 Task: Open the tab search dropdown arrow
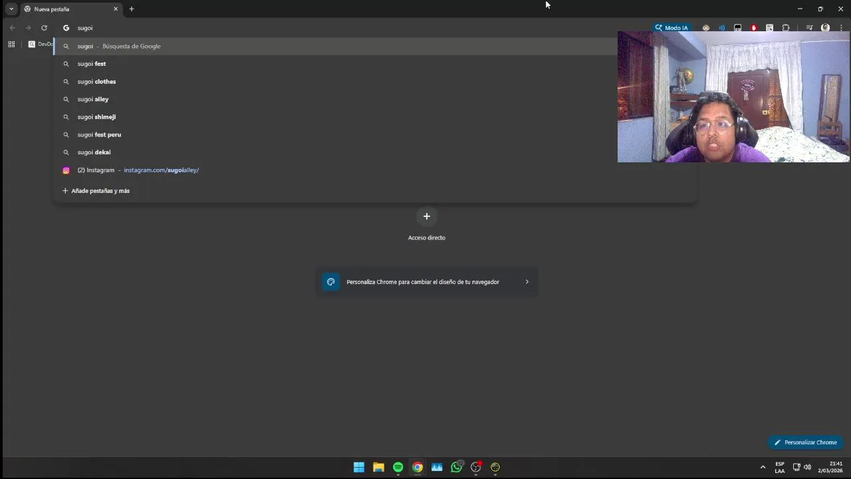tap(11, 9)
